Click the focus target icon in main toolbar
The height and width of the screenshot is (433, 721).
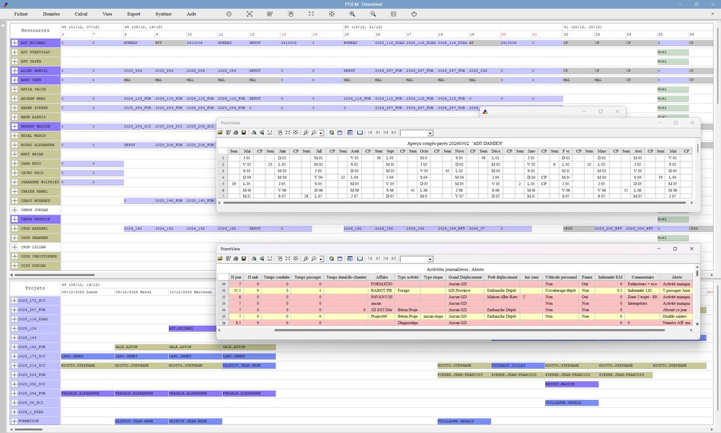pyautogui.click(x=249, y=14)
